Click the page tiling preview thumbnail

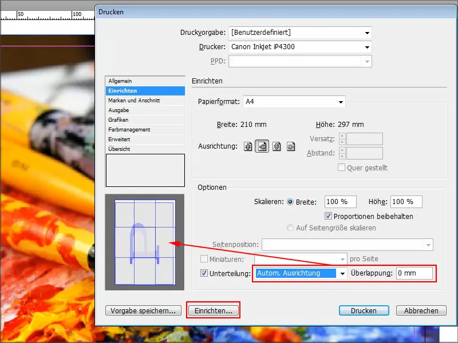point(145,242)
